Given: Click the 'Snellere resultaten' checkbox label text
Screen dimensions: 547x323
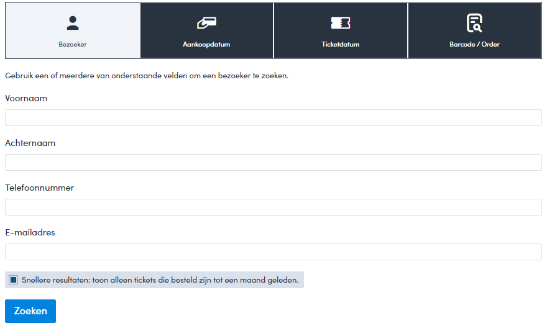Looking at the screenshot, I should pyautogui.click(x=160, y=280).
